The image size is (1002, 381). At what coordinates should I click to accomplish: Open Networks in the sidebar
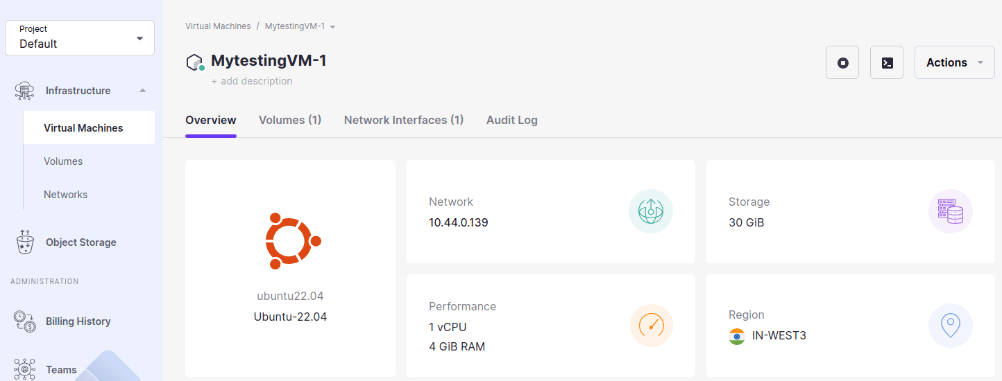[65, 195]
